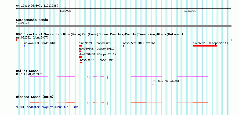Click the nsv832522 (Wong2007) variant label
This screenshot has width=239, height=115.
pos(32,37)
